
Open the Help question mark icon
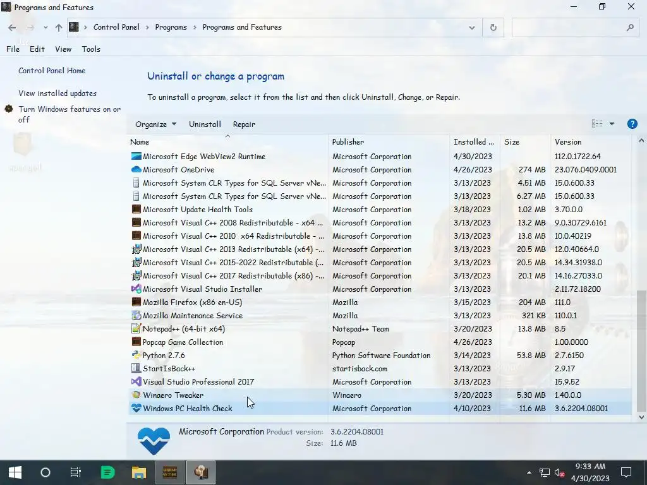tap(632, 124)
